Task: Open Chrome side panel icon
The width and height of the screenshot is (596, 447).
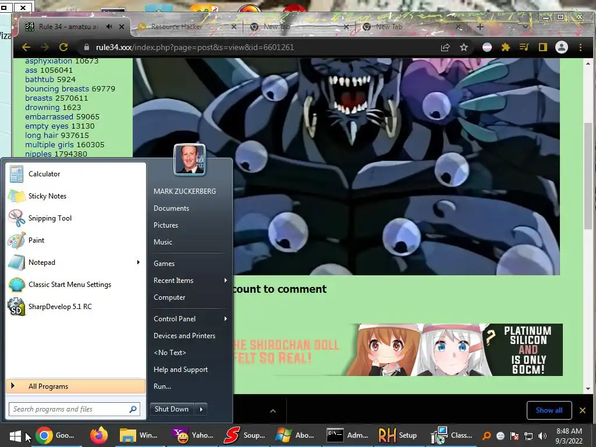Action: coord(543,47)
